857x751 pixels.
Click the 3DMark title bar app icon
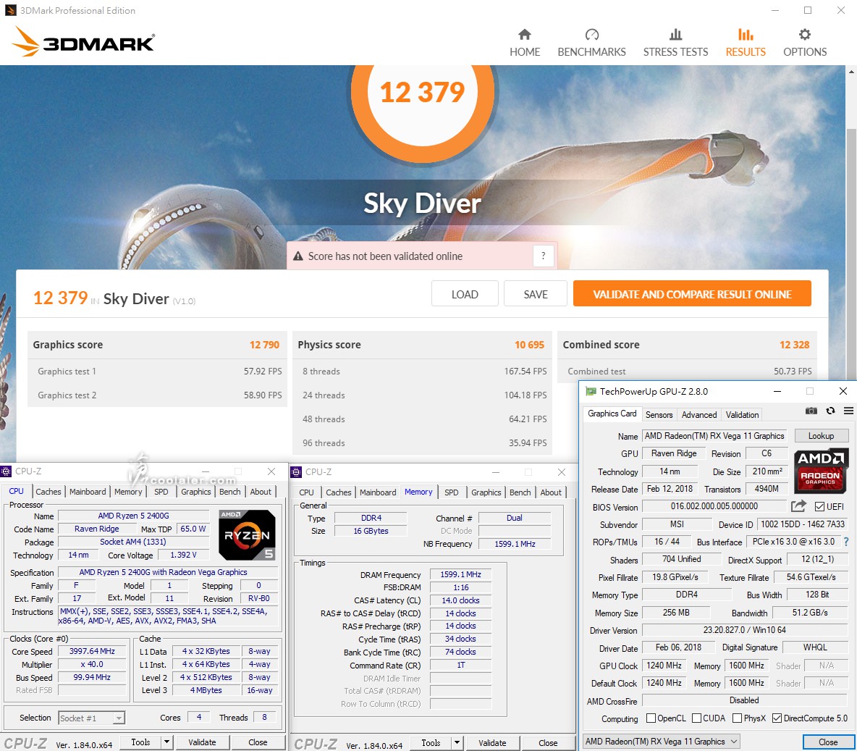pos(10,10)
